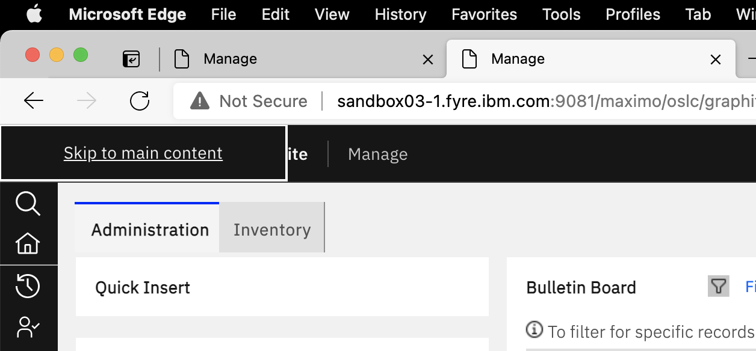Open the Bulletin Board filter funnel icon

click(718, 287)
